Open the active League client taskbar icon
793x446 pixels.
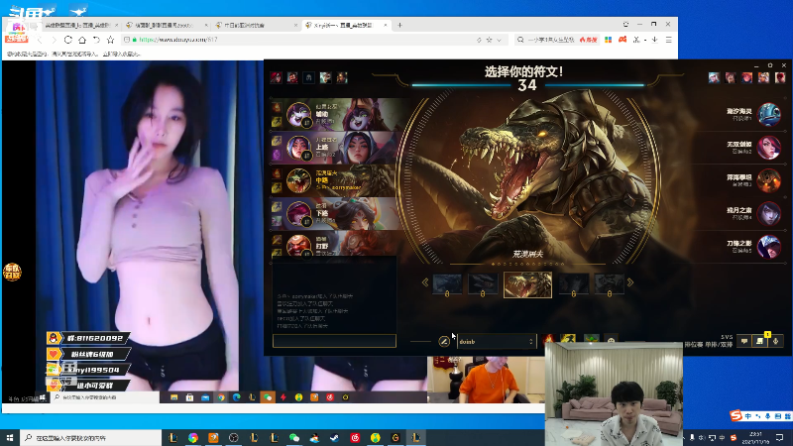[415, 438]
